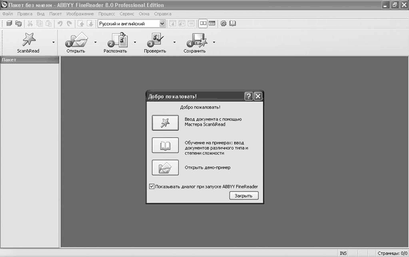
Task: Expand the Распознать dropdown arrow
Action: (x=135, y=42)
